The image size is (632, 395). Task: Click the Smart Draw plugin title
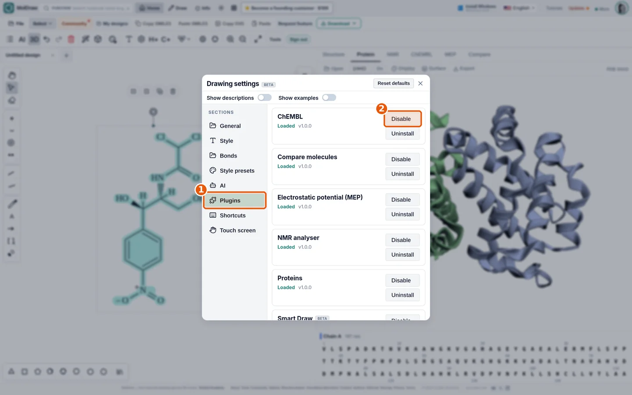pyautogui.click(x=295, y=318)
